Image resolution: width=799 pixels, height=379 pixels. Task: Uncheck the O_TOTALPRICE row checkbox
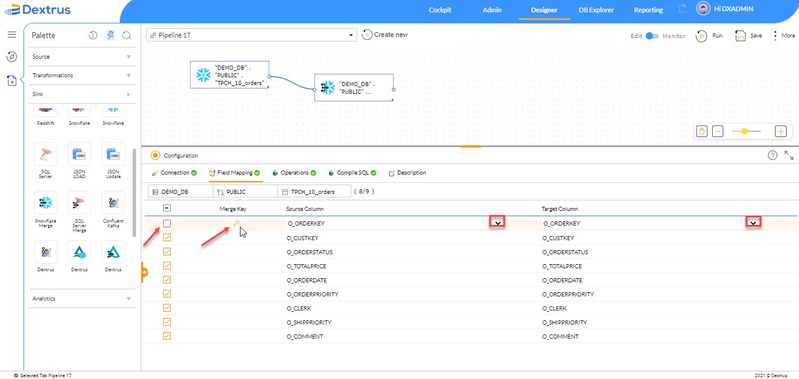pyautogui.click(x=167, y=266)
